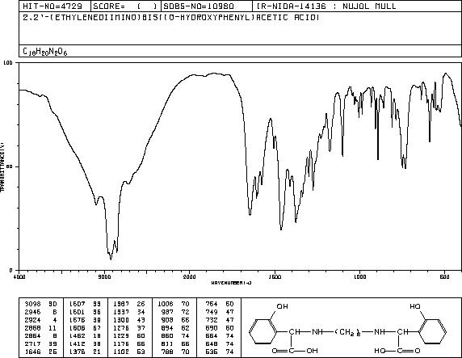462x358 pixels.
Task: Select the peak table row 690
Action: [x=220, y=327]
